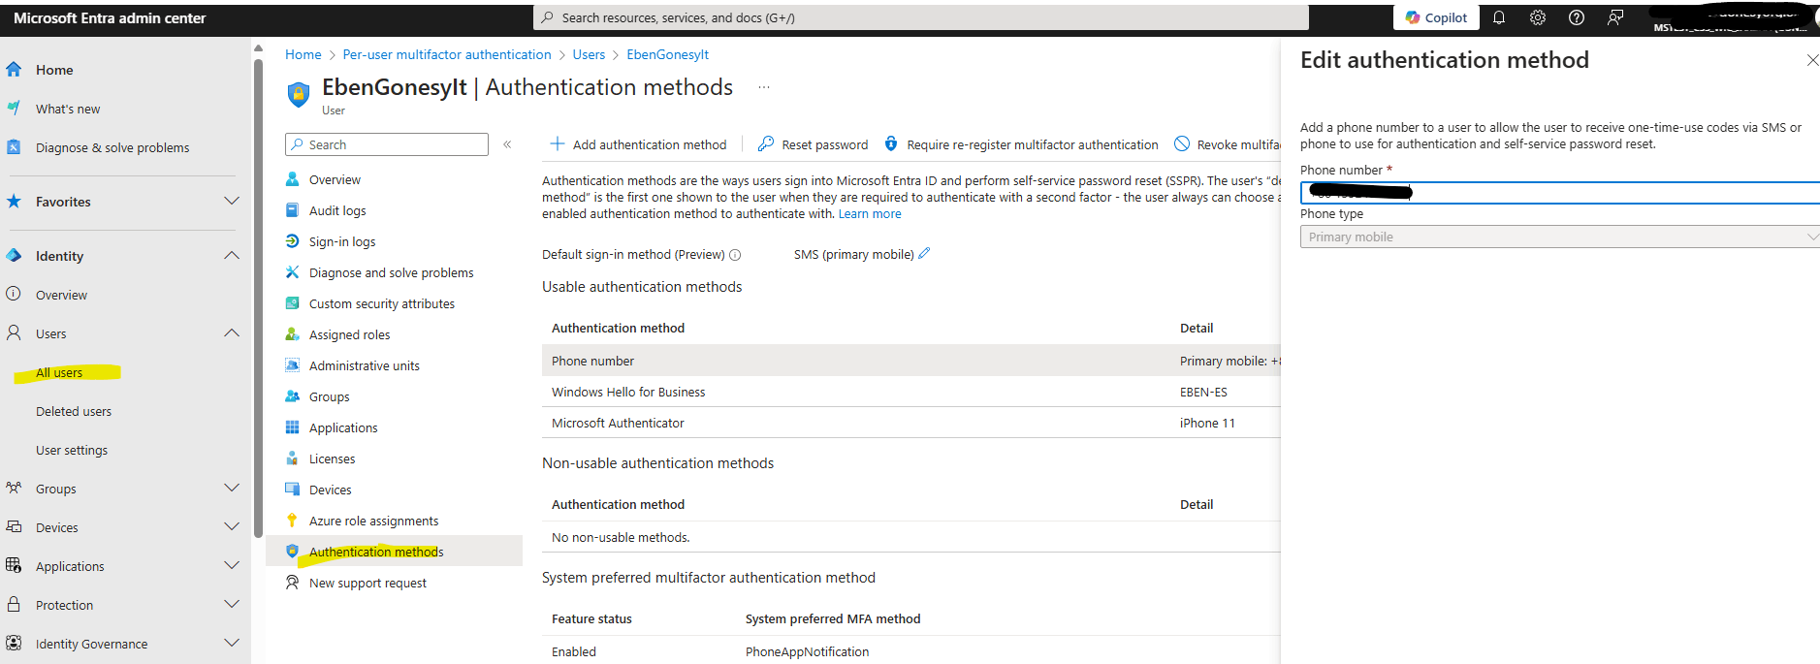Click Reset password toolbar button
Image resolution: width=1820 pixels, height=664 pixels.
tap(813, 144)
